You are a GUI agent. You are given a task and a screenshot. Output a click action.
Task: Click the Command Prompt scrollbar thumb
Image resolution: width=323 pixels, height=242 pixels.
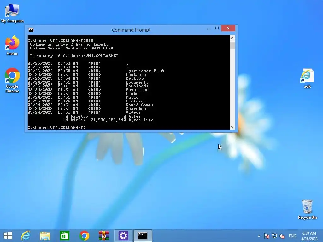tap(232, 45)
